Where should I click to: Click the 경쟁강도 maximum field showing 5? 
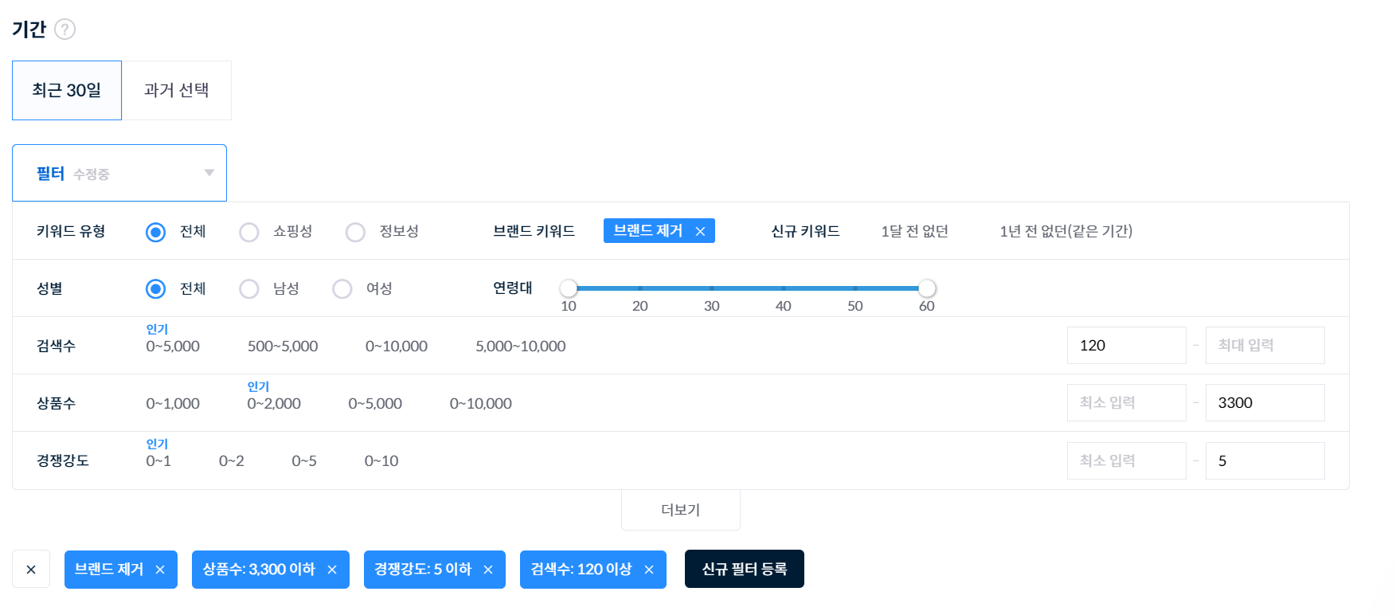point(1265,460)
